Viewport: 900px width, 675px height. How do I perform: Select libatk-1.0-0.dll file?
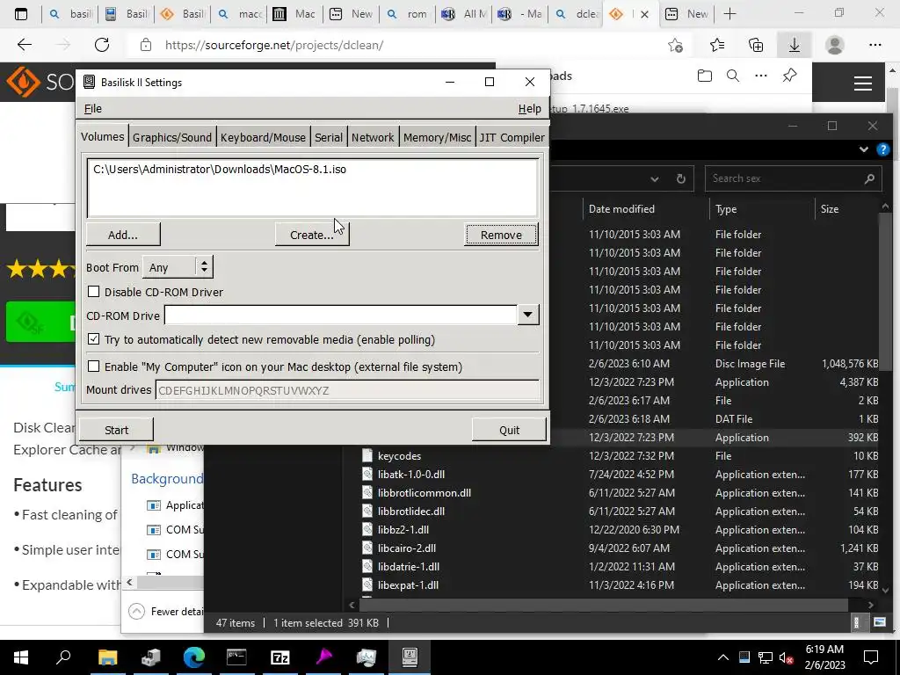tap(411, 474)
